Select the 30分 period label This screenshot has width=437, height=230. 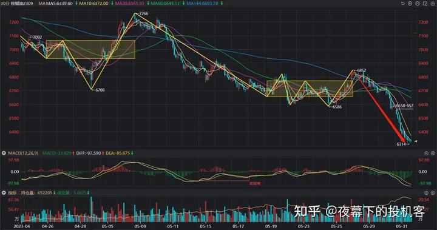pyautogui.click(x=5, y=4)
